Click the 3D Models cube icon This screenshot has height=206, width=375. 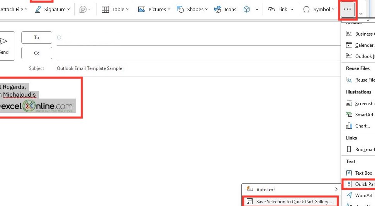point(246,9)
